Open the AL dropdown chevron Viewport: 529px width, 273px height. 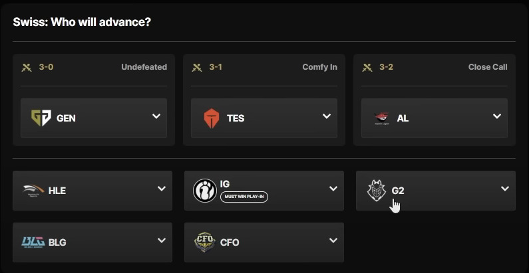(x=497, y=116)
